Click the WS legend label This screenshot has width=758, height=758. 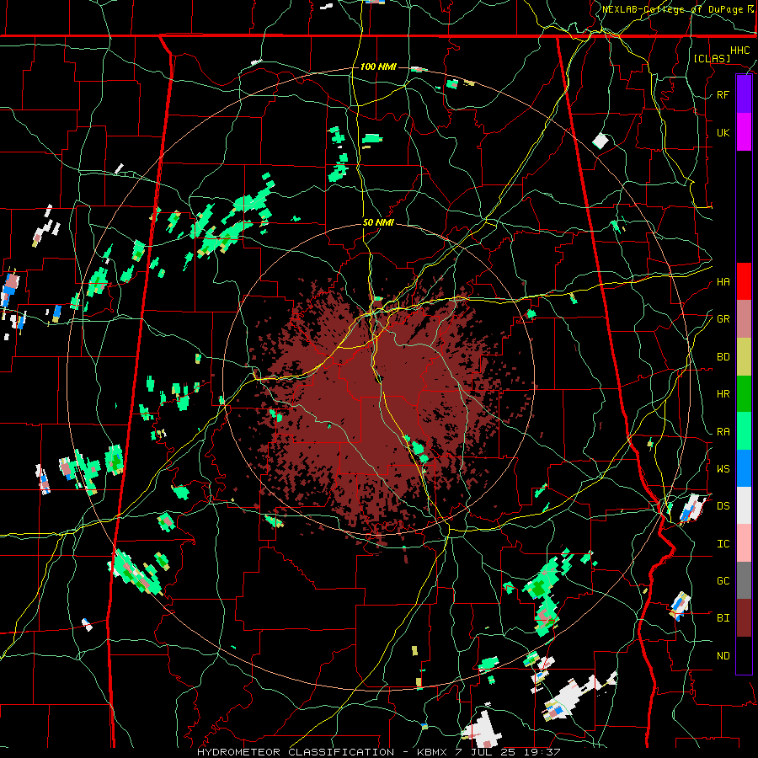[723, 469]
